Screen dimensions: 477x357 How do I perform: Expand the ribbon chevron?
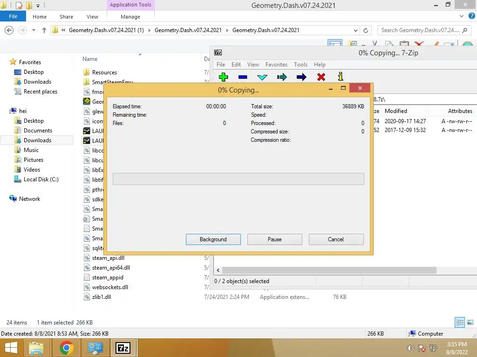click(462, 16)
